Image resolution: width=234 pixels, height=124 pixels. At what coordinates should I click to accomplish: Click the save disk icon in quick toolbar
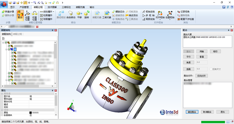[x=14, y=3]
